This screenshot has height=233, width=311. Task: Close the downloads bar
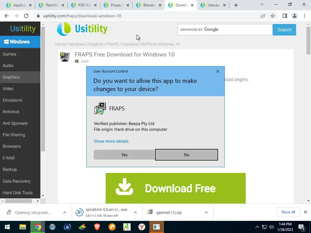(x=306, y=212)
